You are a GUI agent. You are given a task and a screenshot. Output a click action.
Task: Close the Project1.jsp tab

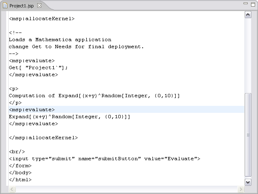pos(39,6)
